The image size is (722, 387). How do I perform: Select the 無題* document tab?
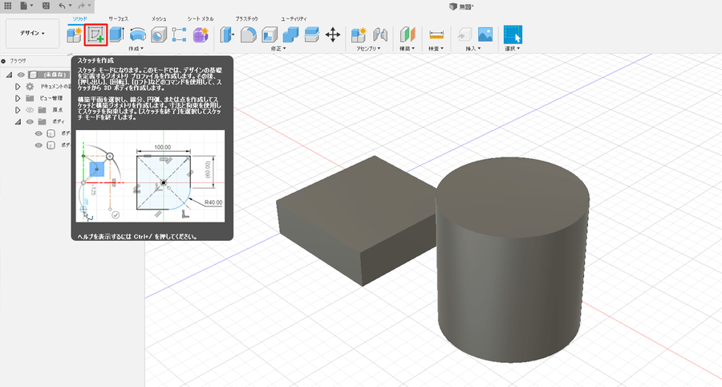[462, 6]
